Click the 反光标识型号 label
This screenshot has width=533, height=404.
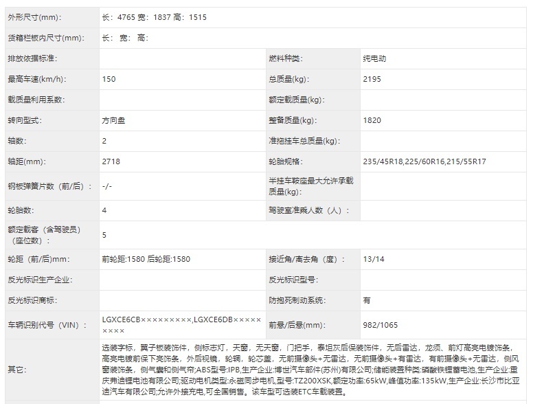[293, 280]
